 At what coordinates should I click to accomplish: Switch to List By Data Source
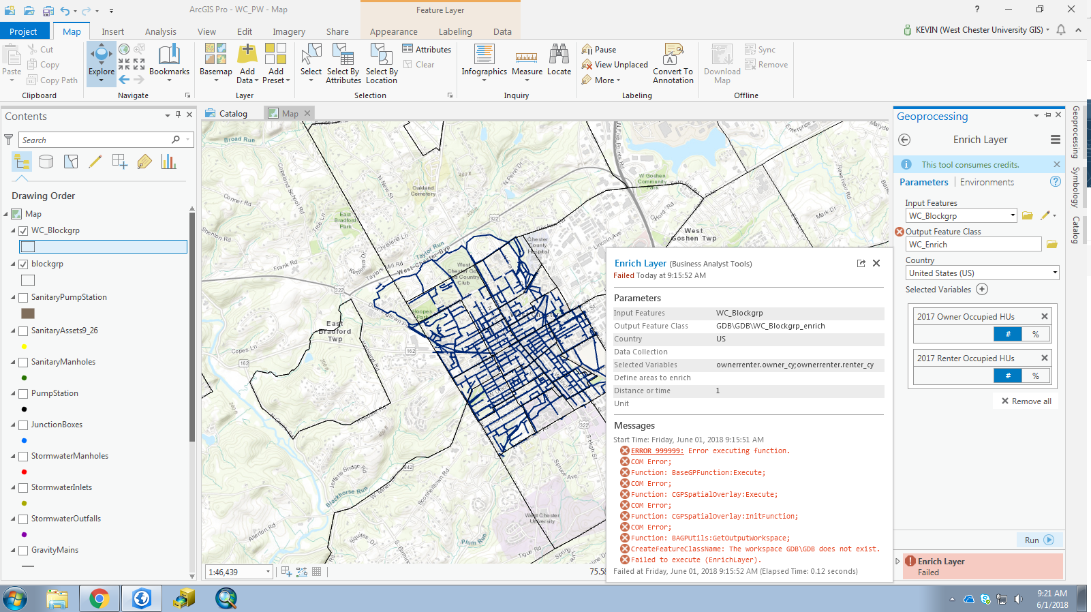[46, 162]
